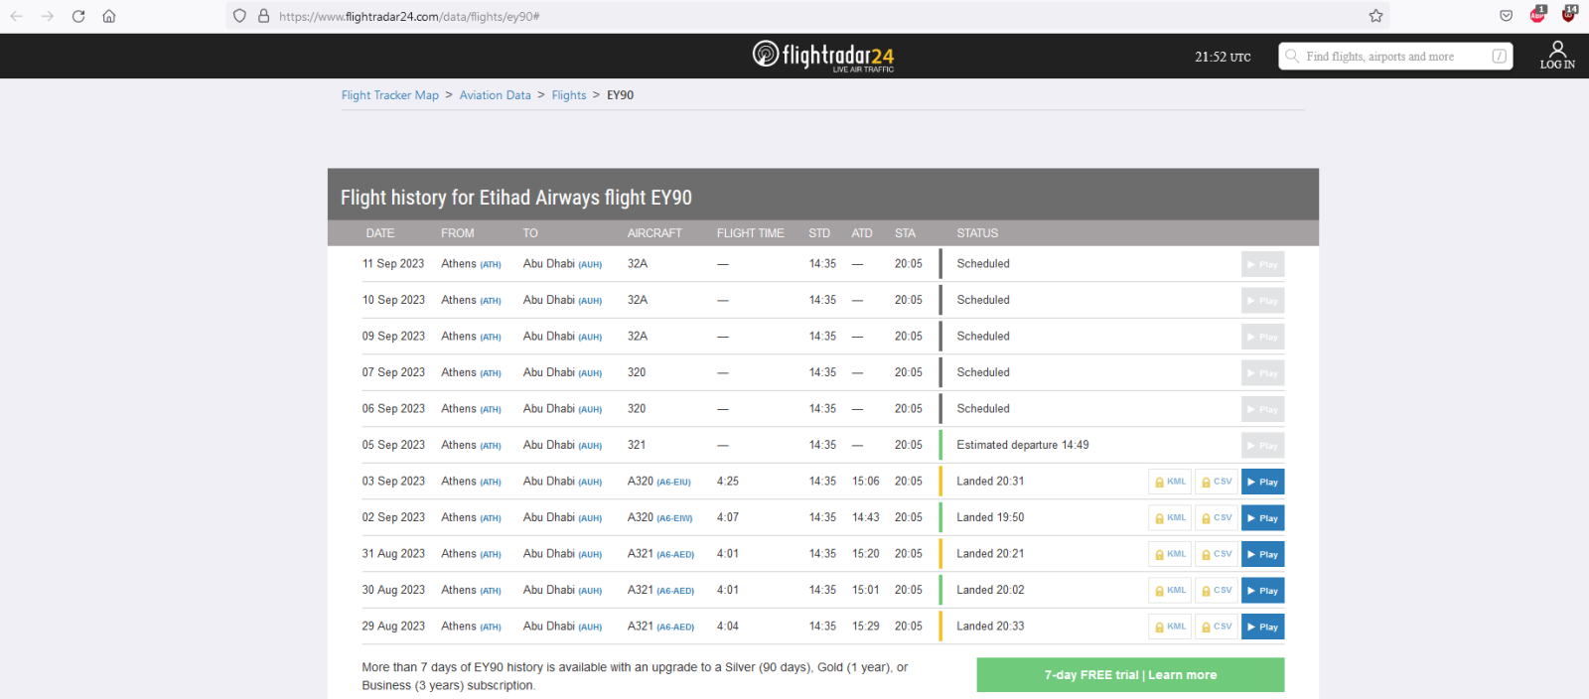The height and width of the screenshot is (699, 1589).
Task: Click the slash shortcut icon in search box
Action: pyautogui.click(x=1500, y=57)
